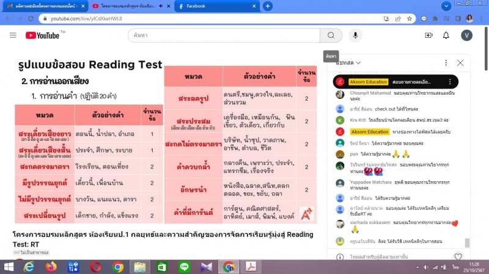Open options on pinned Aksorn Education message
The height and width of the screenshot is (274, 489).
coord(450,82)
